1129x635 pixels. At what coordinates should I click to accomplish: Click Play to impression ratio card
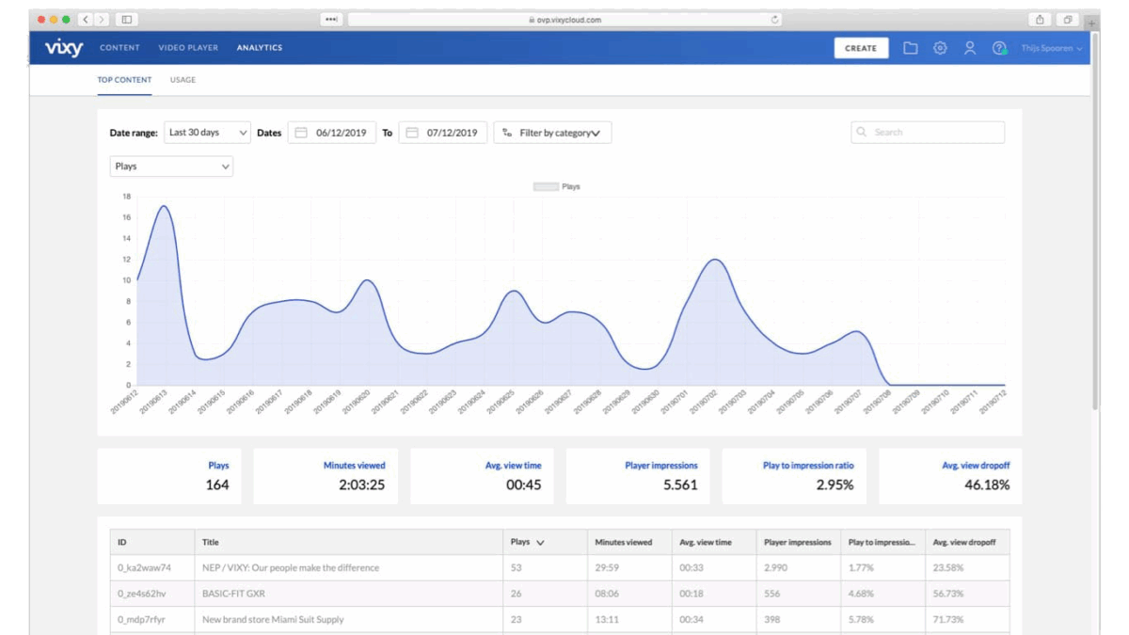point(796,476)
